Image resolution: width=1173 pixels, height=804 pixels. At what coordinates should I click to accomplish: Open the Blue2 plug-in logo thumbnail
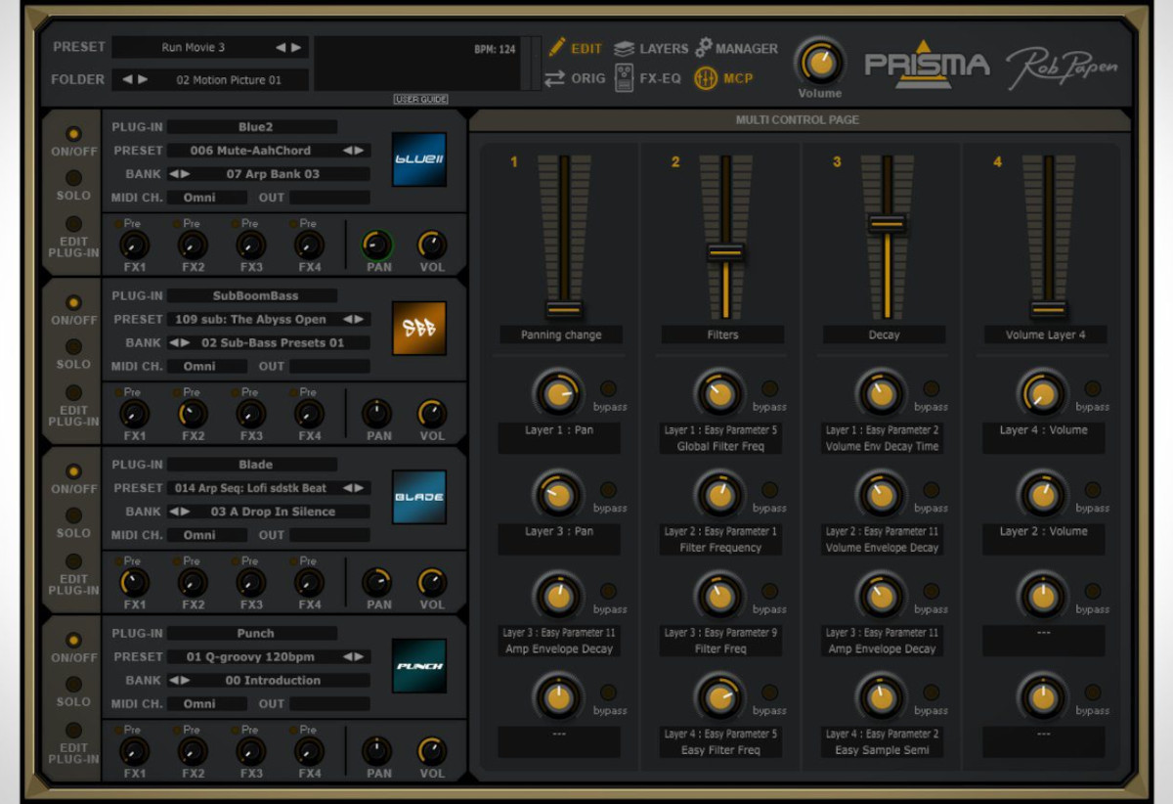pyautogui.click(x=418, y=159)
